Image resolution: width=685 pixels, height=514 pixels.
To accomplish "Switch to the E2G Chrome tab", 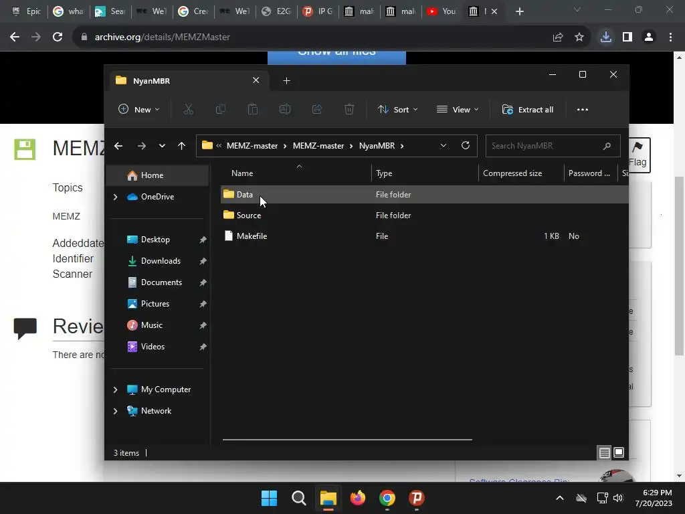I will pos(276,11).
